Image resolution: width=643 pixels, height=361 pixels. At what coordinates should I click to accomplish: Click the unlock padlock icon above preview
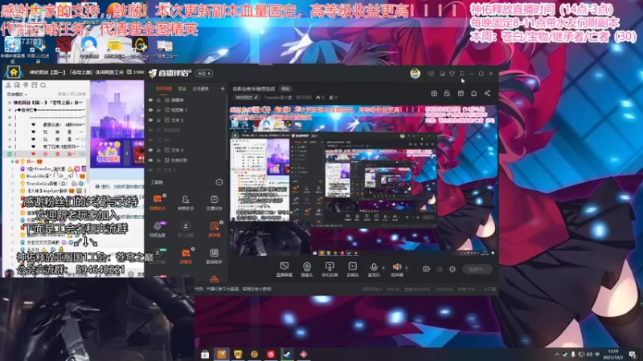tap(447, 93)
